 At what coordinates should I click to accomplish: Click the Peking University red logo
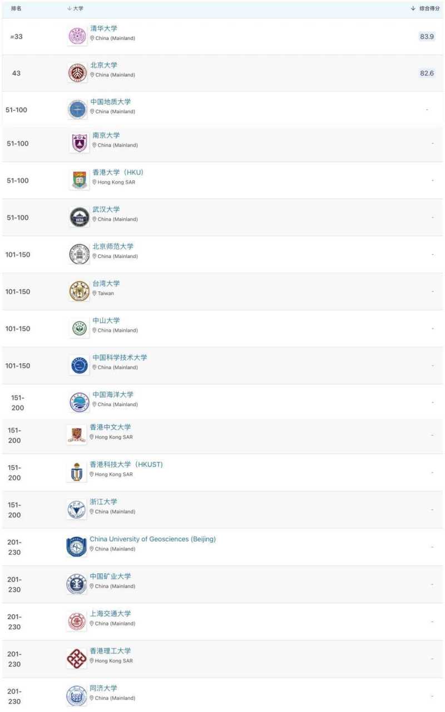pos(77,73)
